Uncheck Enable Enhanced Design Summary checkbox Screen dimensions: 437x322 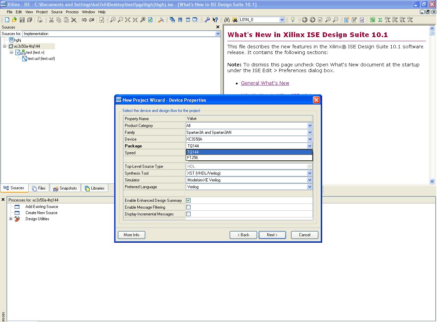[x=188, y=200]
